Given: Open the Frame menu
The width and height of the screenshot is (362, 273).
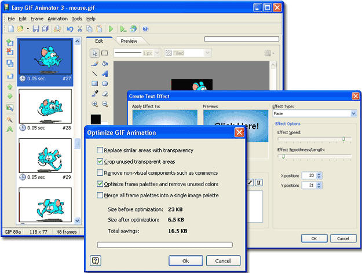Looking at the screenshot, I should tap(37, 19).
